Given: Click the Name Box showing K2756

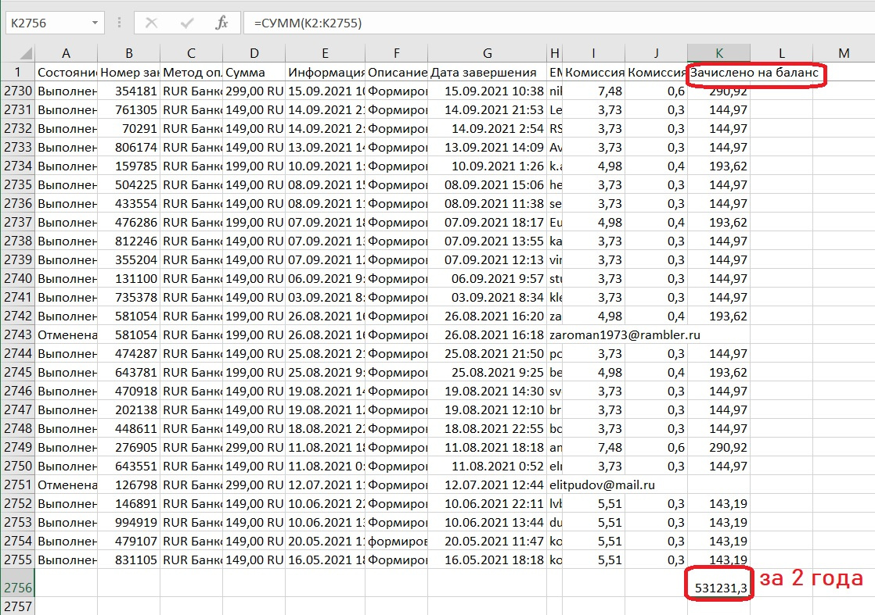Looking at the screenshot, I should 45,23.
